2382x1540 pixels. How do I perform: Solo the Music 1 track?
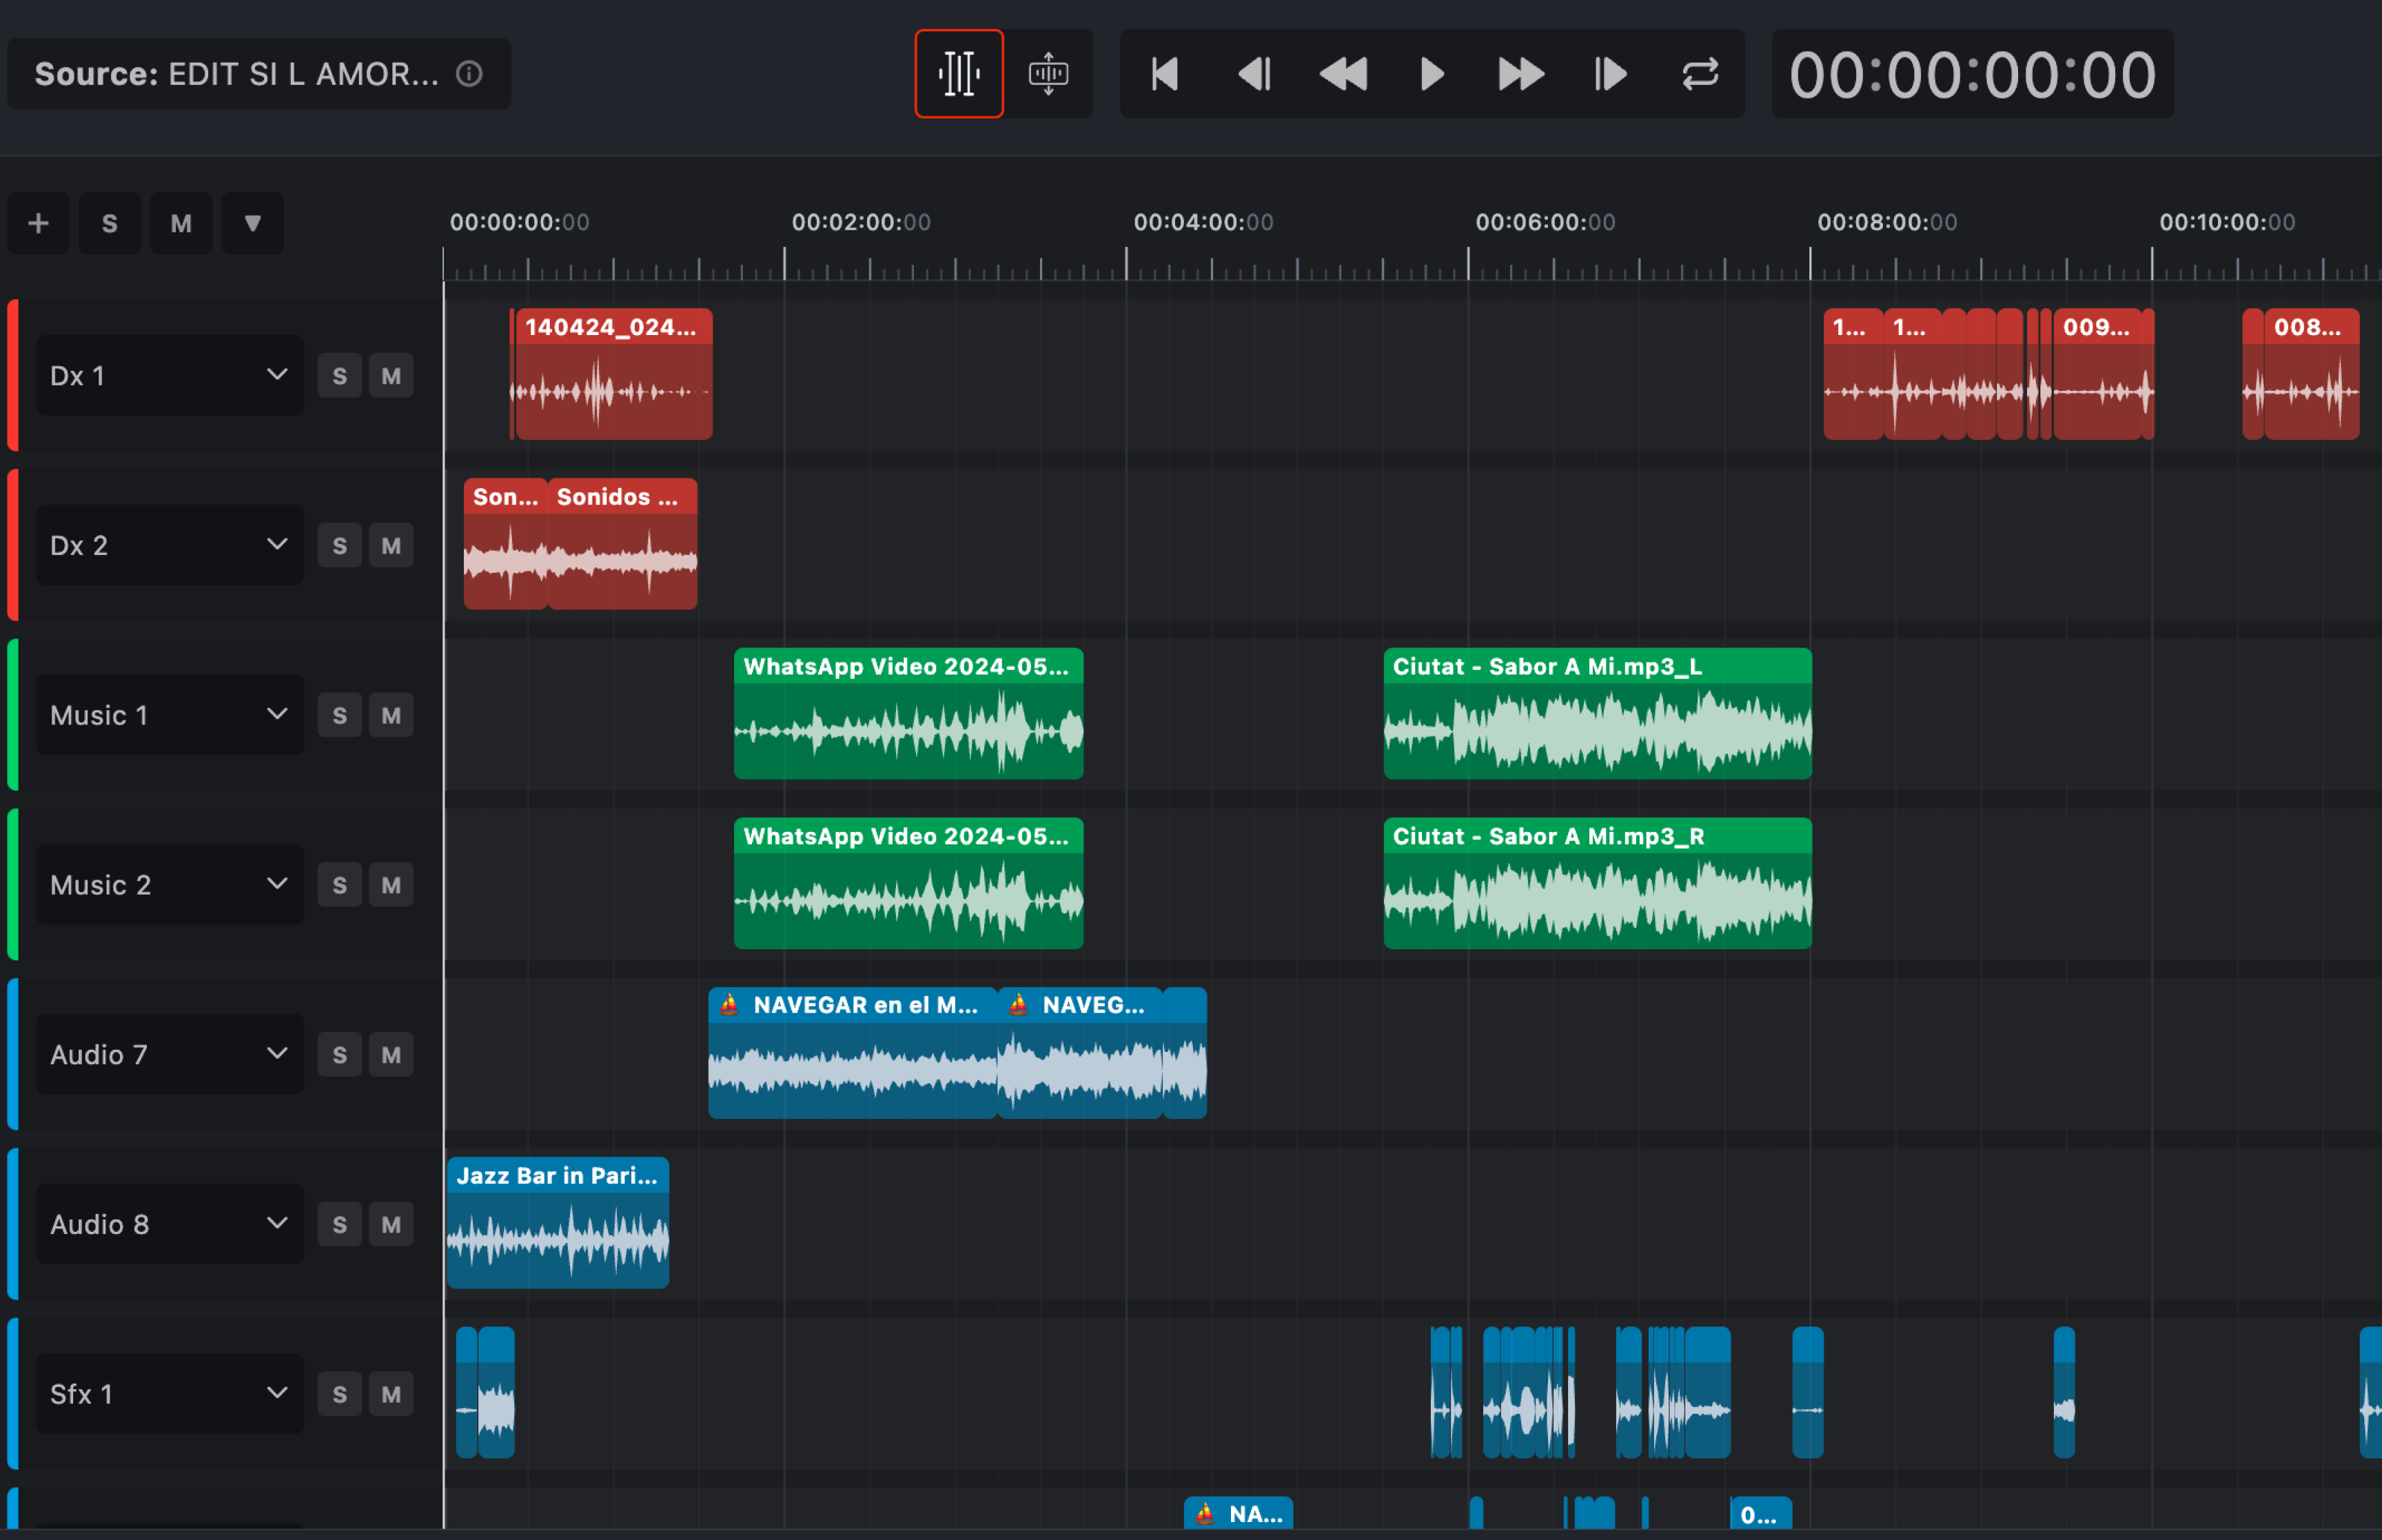(x=340, y=715)
